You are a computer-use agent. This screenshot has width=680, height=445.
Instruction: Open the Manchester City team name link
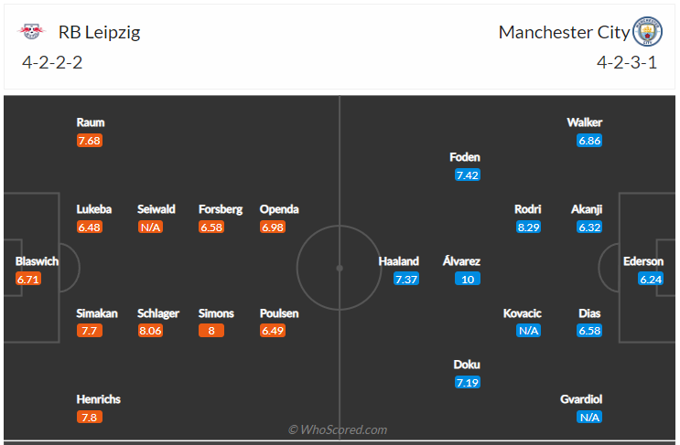(564, 32)
